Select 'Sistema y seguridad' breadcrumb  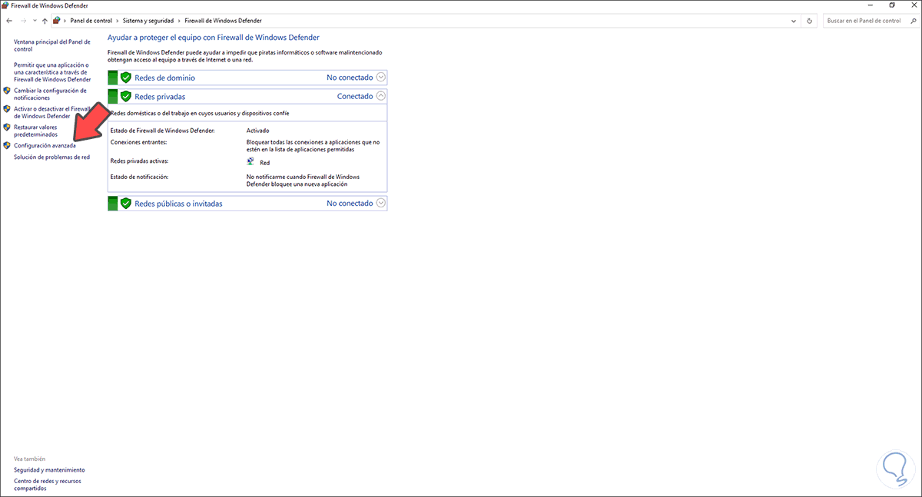148,21
